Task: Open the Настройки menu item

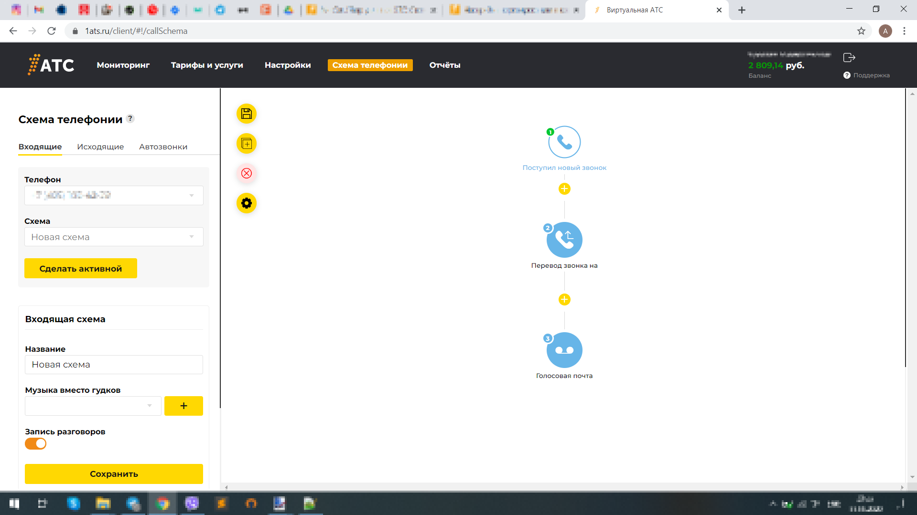Action: pos(288,65)
